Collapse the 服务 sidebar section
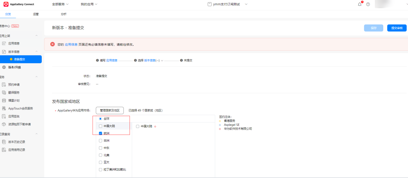 coord(36,77)
